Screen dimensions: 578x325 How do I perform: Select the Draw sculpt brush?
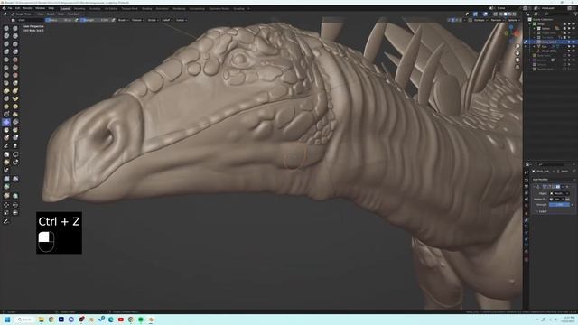click(x=6, y=28)
